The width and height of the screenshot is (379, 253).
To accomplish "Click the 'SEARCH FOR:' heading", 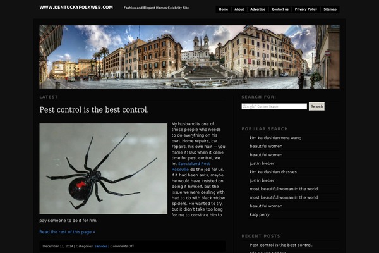I will coord(258,97).
